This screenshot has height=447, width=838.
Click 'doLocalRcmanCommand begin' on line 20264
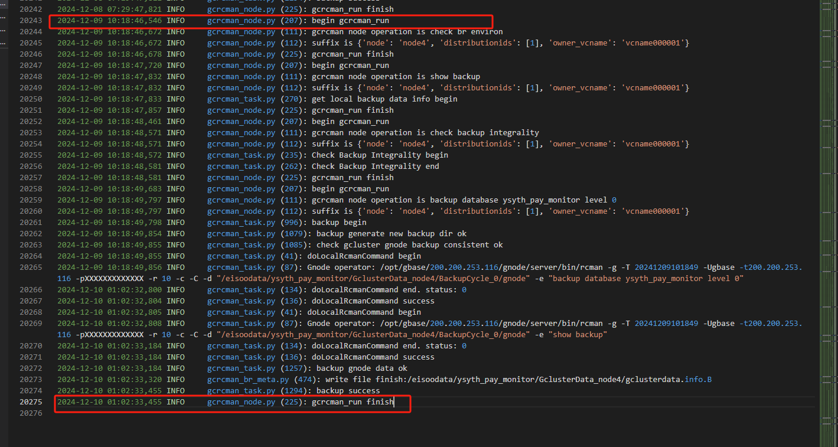point(364,256)
